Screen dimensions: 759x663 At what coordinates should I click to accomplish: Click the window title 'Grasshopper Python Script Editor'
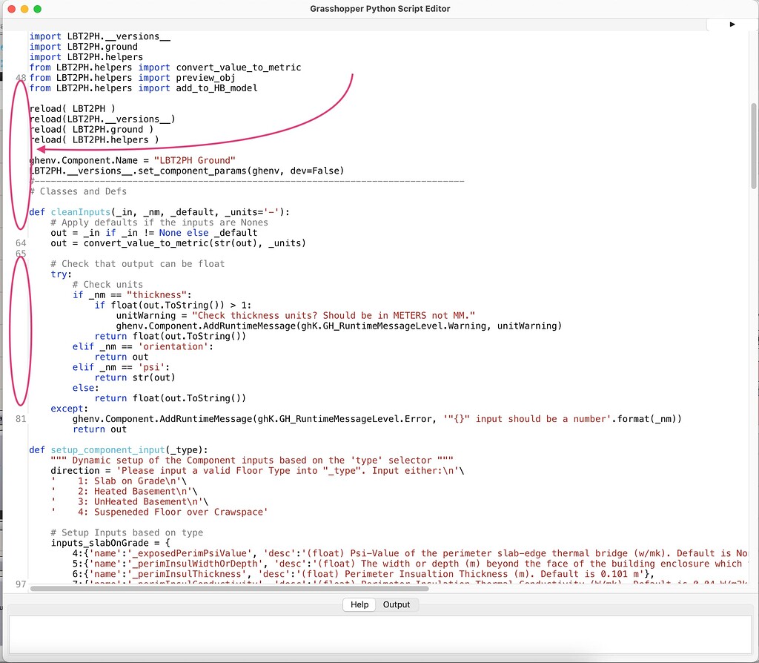(380, 9)
